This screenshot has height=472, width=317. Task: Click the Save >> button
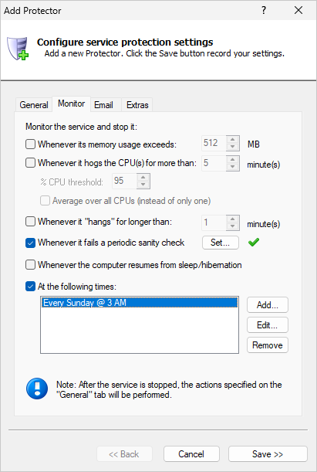click(x=268, y=454)
